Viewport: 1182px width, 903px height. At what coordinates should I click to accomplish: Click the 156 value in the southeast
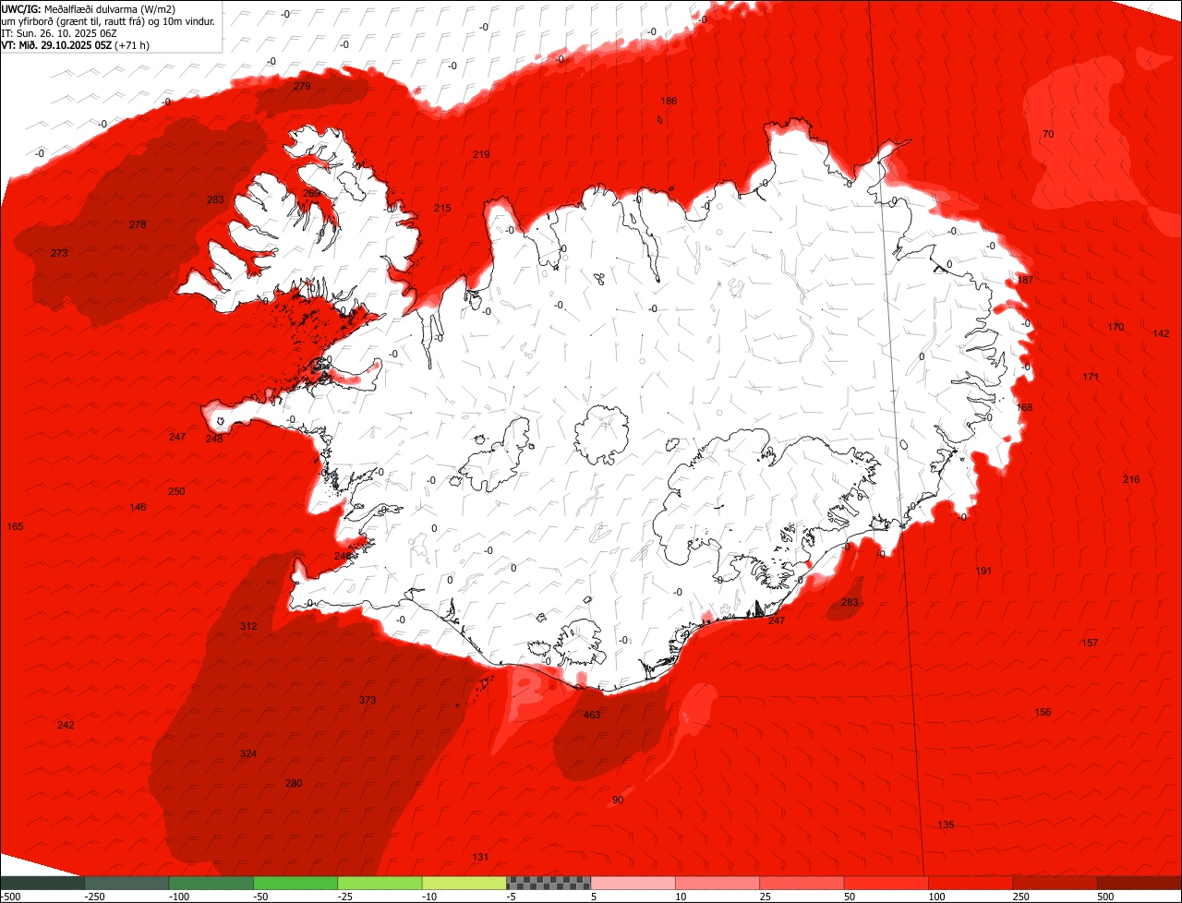tap(1043, 712)
